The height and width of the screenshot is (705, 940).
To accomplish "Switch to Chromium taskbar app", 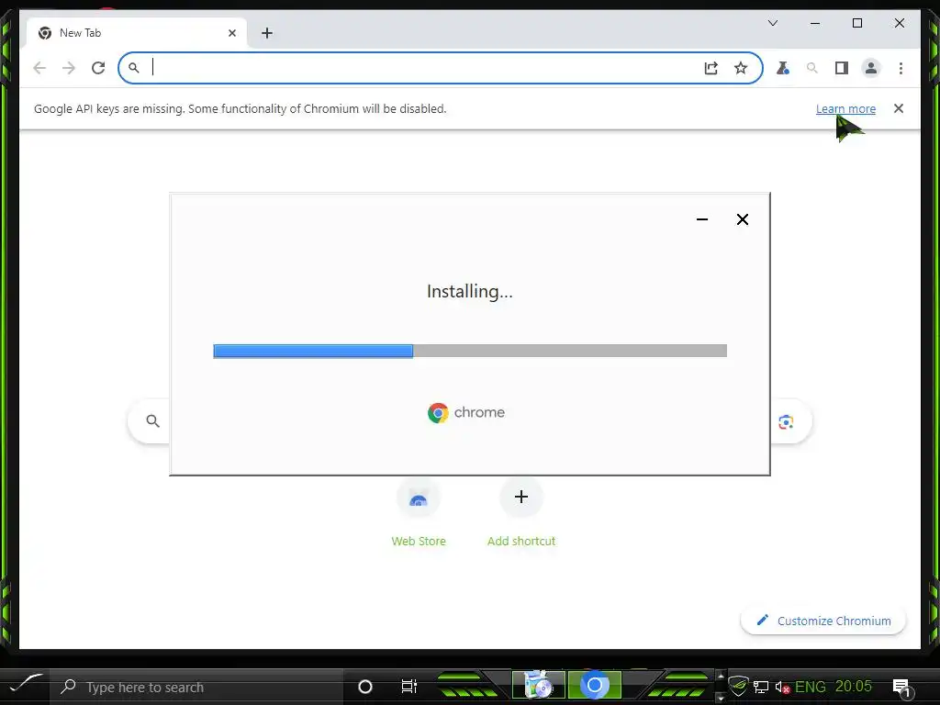I will 594,685.
